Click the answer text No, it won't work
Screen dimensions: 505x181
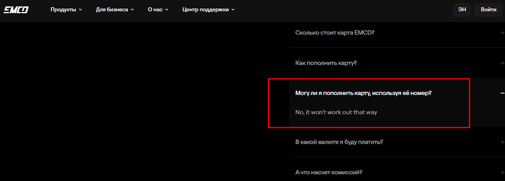pos(336,112)
